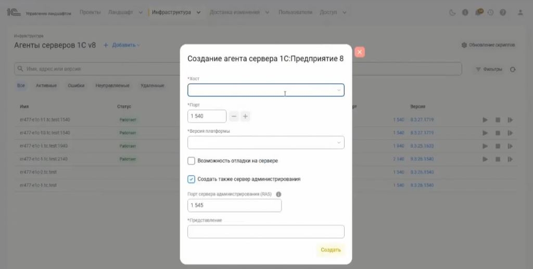This screenshot has height=269, width=533.
Task: Start agent er477-e1c-10.tc.test:1540
Action: coord(485,133)
